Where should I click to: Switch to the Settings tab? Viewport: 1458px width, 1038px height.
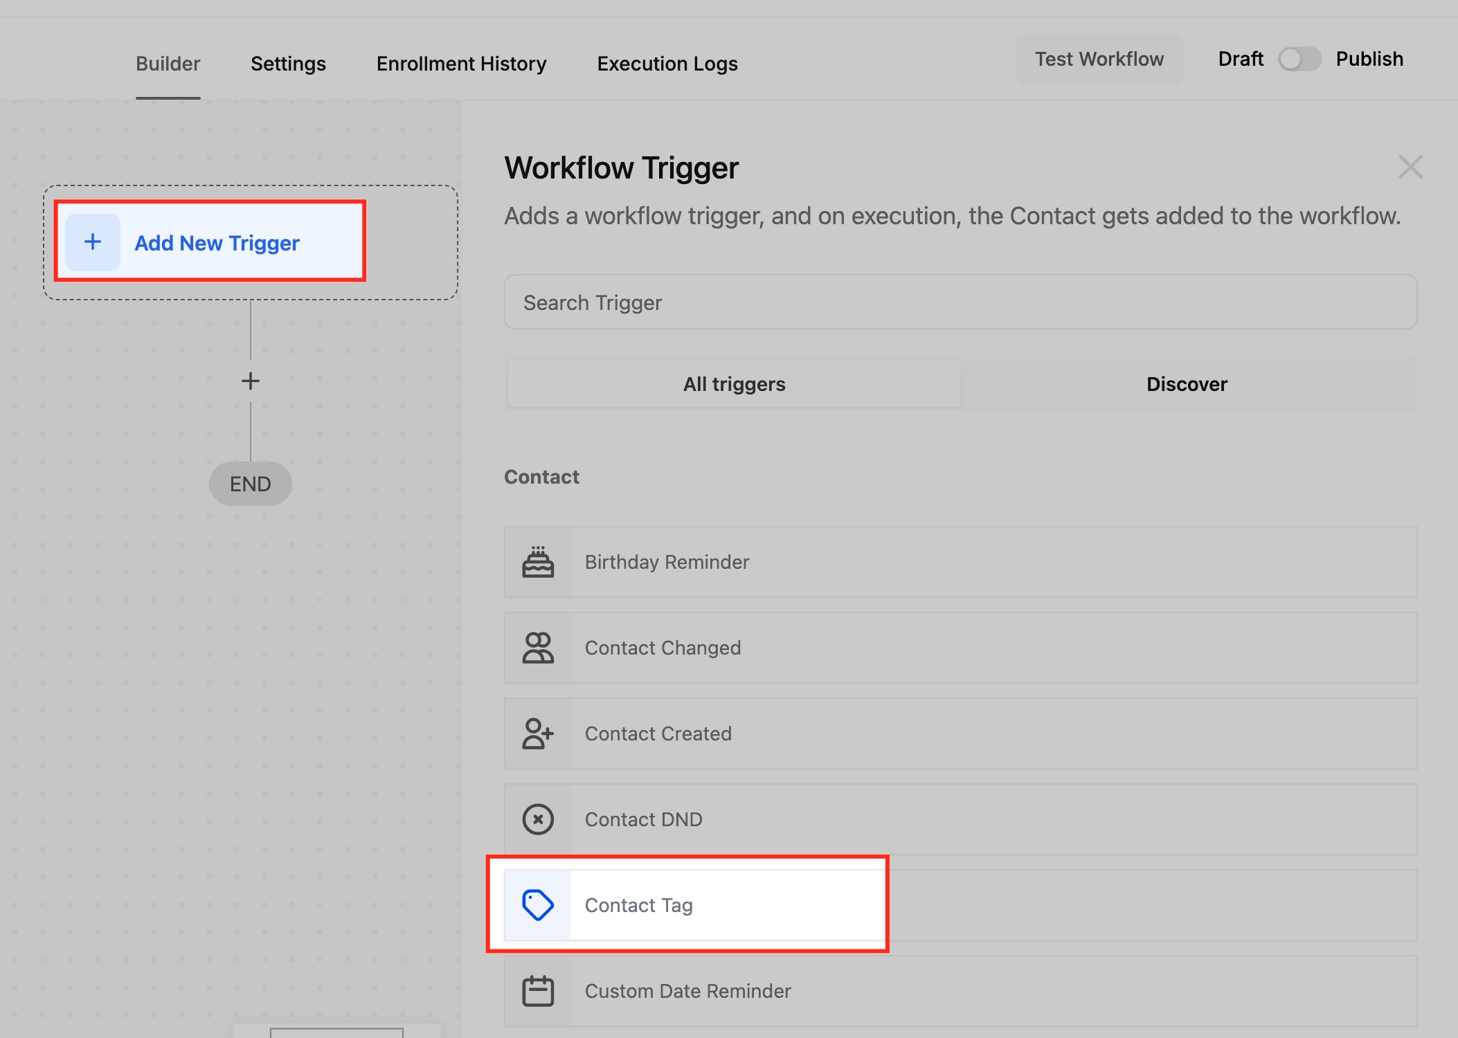pos(288,64)
